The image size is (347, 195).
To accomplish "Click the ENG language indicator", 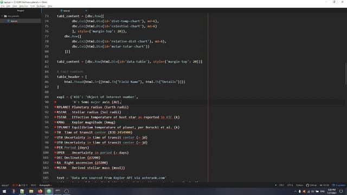I will 323,191.
